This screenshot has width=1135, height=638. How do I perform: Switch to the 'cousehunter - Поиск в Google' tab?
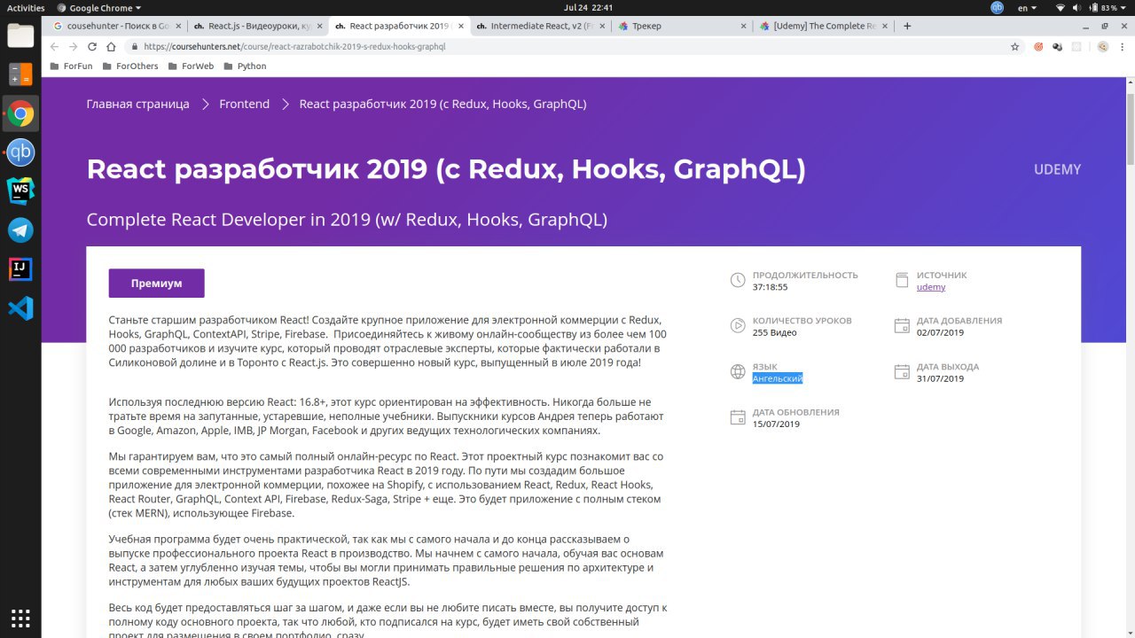[116, 27]
